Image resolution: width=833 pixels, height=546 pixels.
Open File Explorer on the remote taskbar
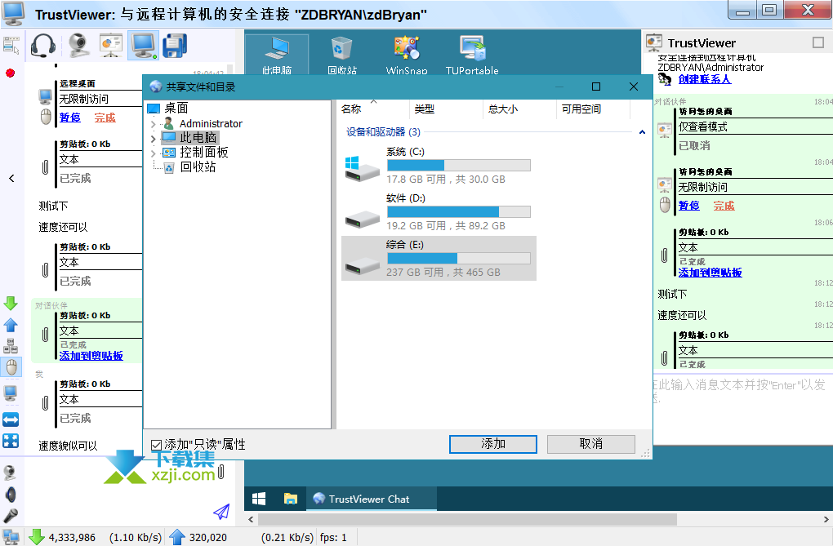click(x=290, y=499)
